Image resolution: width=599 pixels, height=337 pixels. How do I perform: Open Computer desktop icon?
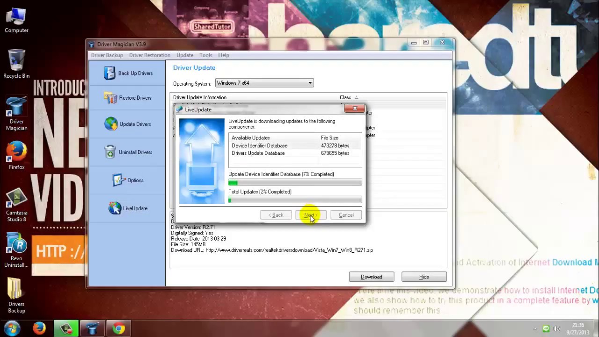coord(16,20)
